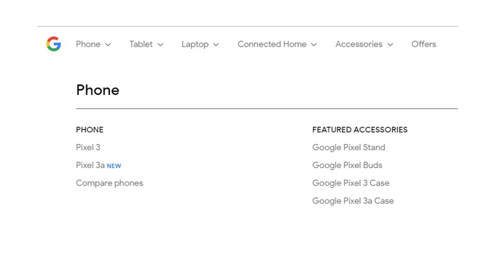Open the Laptop navigation menu
This screenshot has width=485, height=272.
195,44
